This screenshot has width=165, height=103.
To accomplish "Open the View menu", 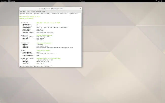I will 28,12.
